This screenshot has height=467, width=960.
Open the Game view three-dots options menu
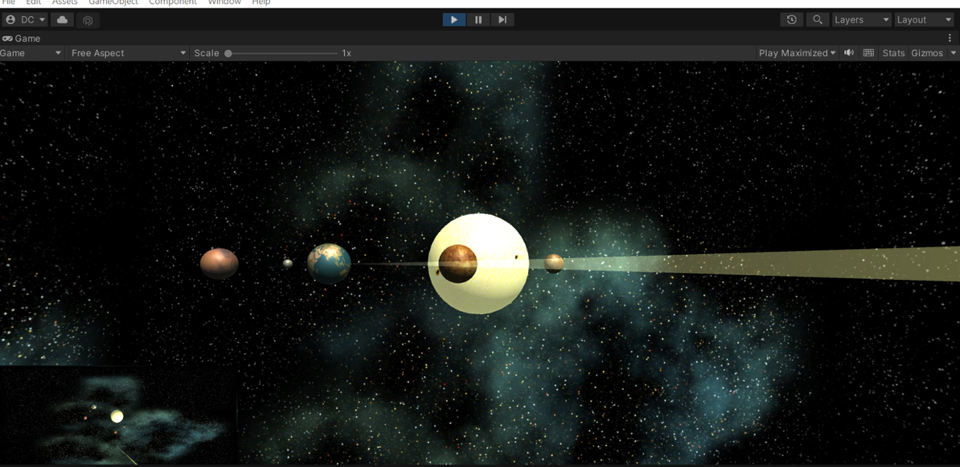pyautogui.click(x=950, y=38)
